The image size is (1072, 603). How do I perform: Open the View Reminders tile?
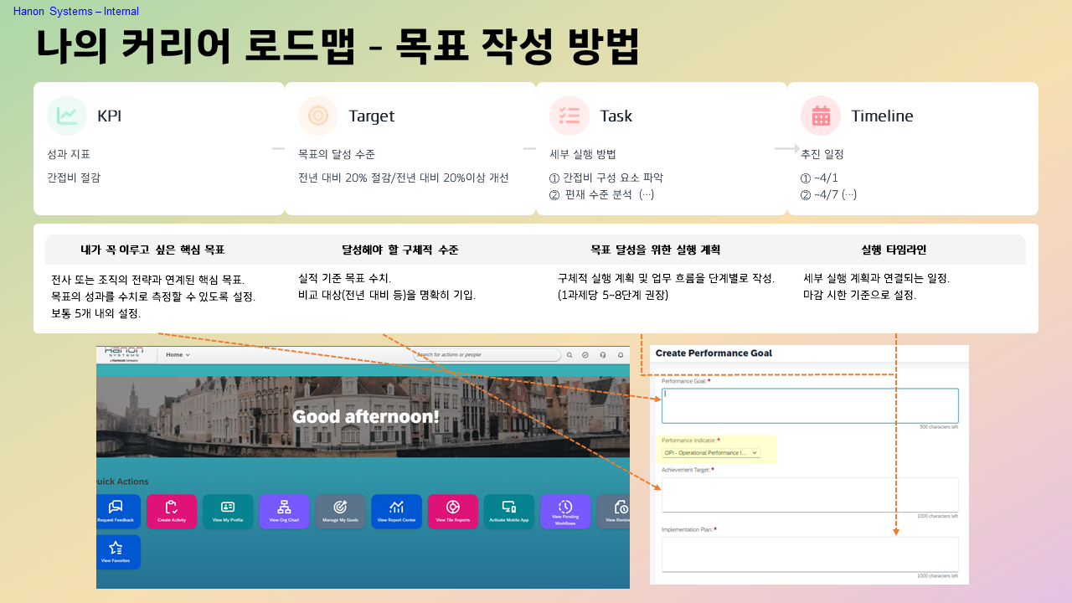[619, 510]
